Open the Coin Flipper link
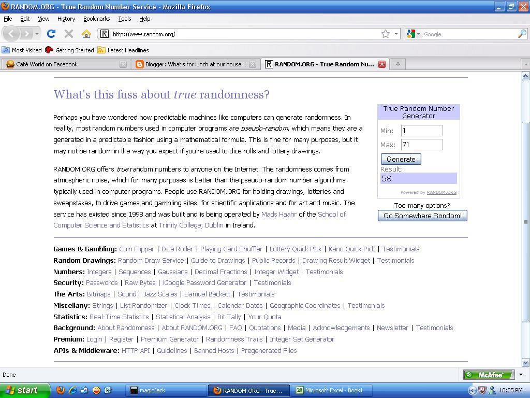This screenshot has width=530, height=398. (137, 249)
